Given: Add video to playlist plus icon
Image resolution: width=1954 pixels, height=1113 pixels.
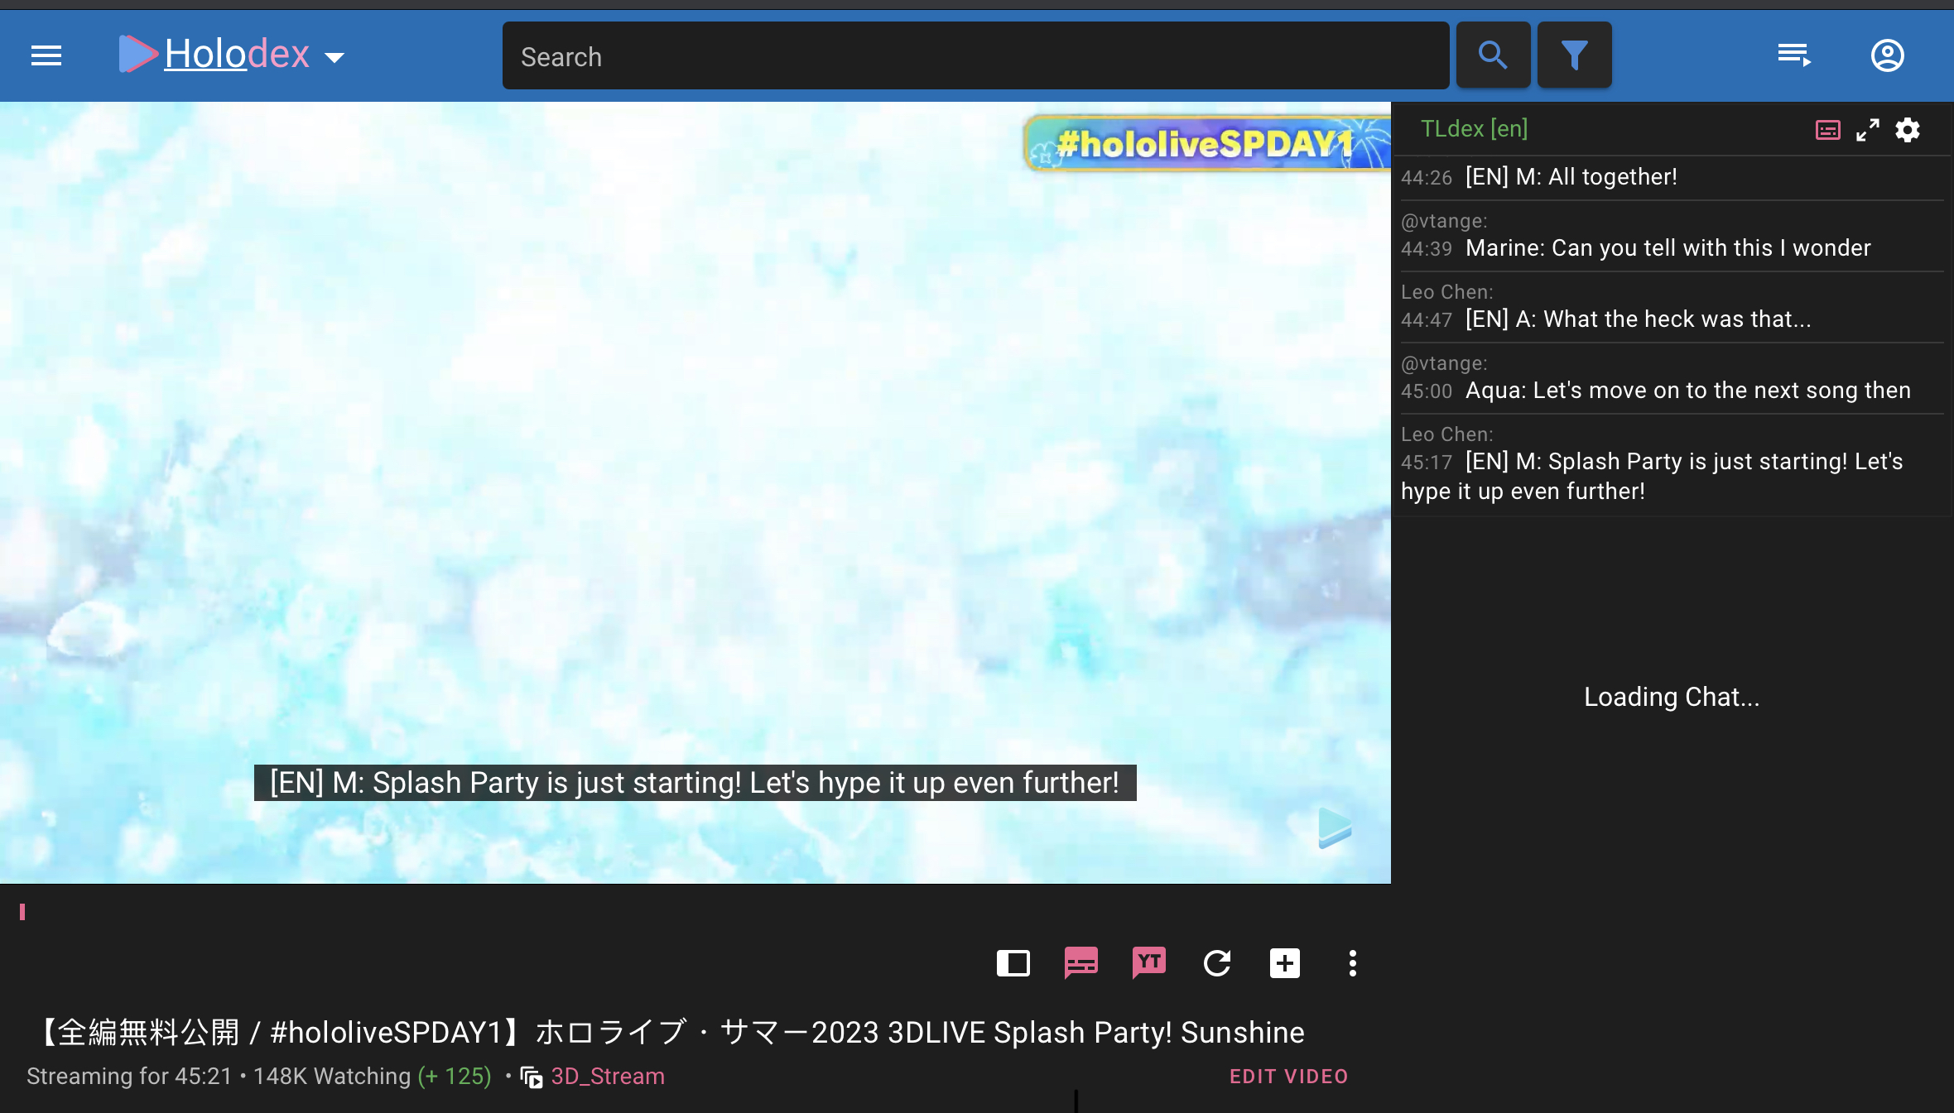Looking at the screenshot, I should pyautogui.click(x=1284, y=963).
